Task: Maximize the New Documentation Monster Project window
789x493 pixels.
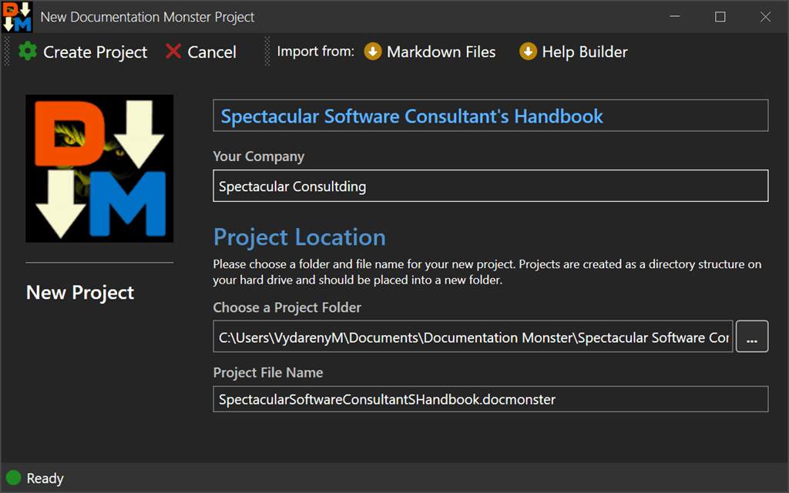Action: coord(720,17)
